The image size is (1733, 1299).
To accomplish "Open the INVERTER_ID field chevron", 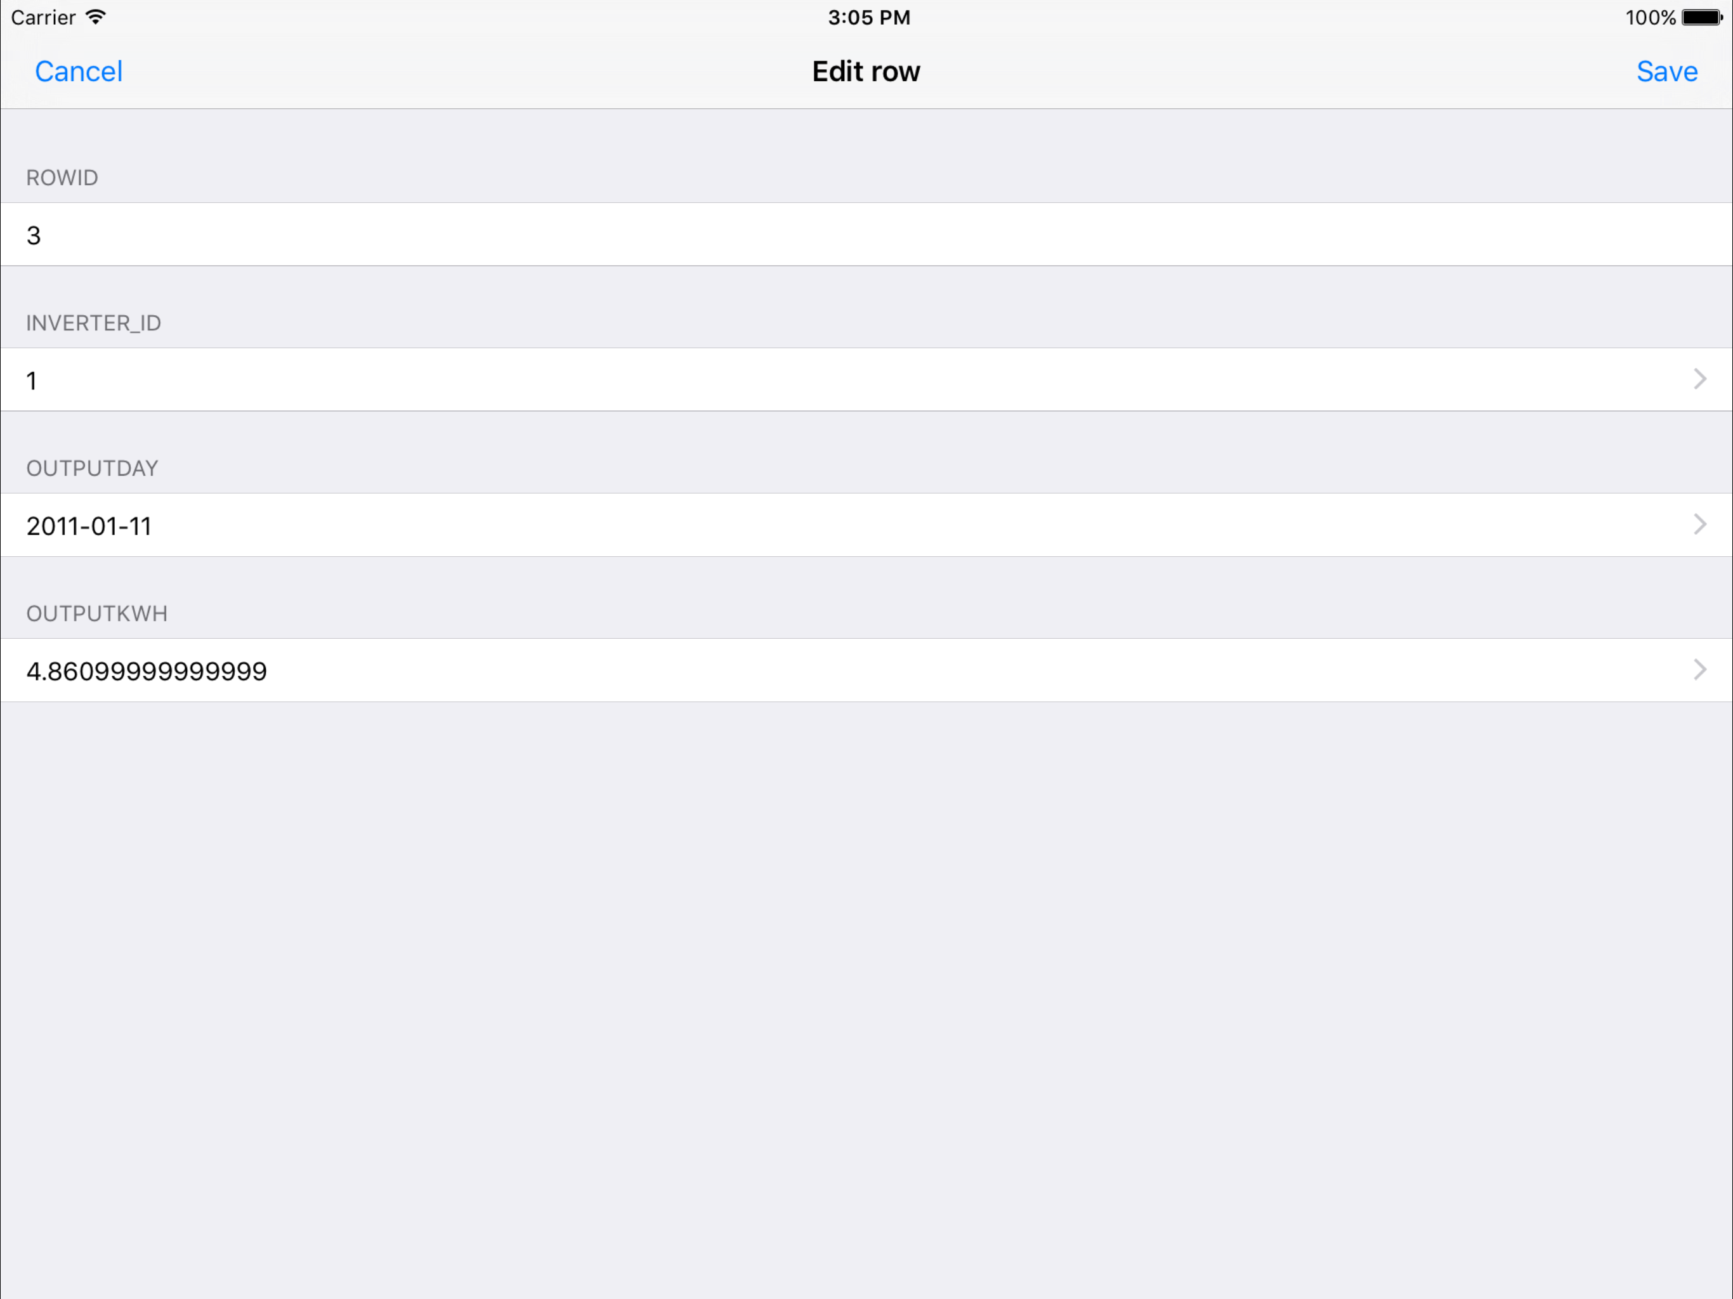I will [1699, 379].
